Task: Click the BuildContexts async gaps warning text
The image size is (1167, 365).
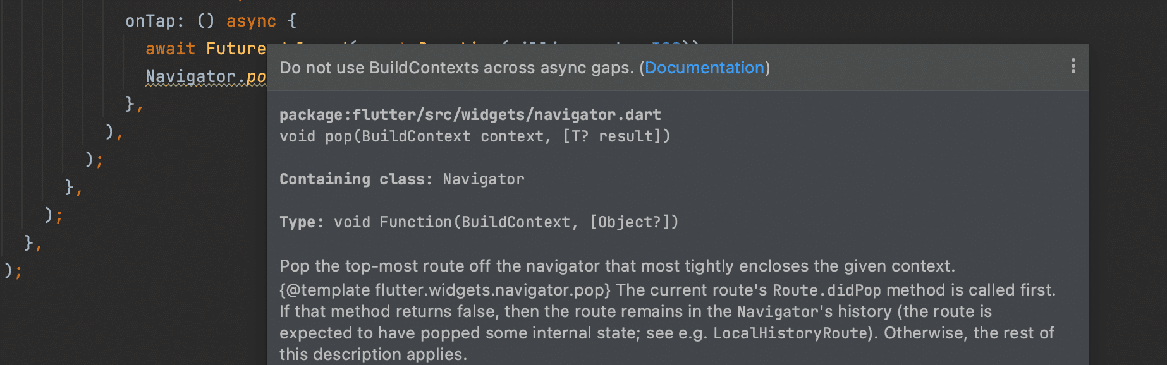Action: [x=456, y=68]
